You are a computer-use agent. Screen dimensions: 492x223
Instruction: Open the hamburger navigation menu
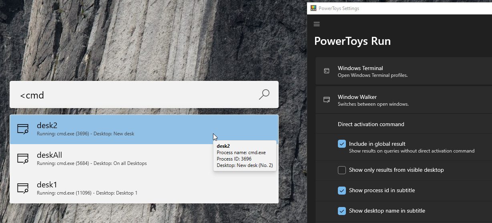click(x=317, y=24)
